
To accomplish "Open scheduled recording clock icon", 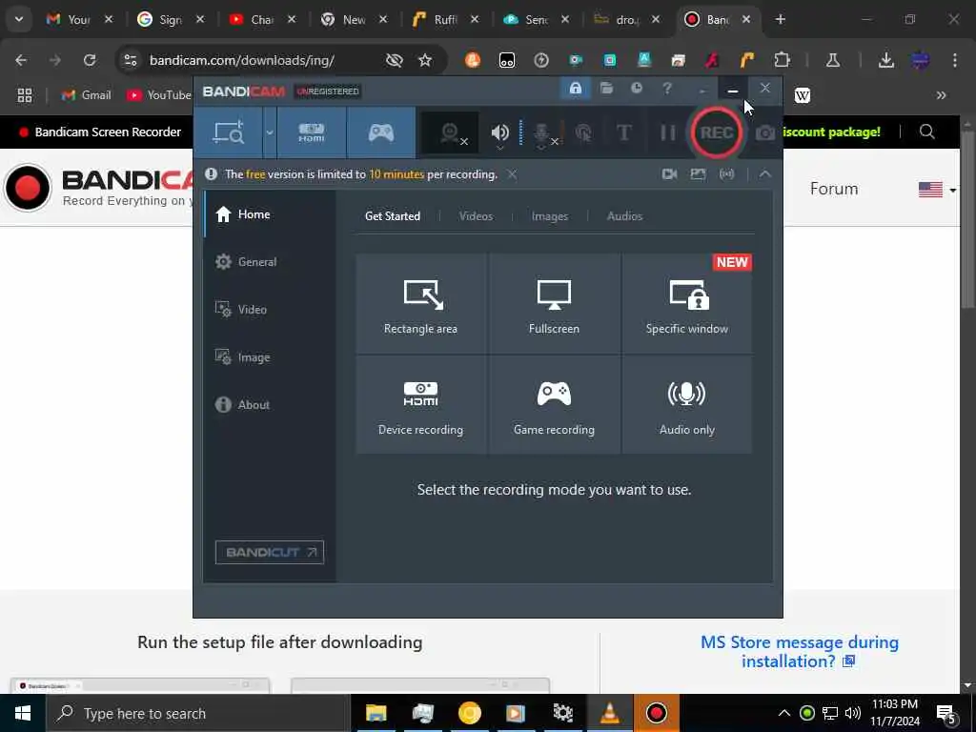I will (636, 89).
